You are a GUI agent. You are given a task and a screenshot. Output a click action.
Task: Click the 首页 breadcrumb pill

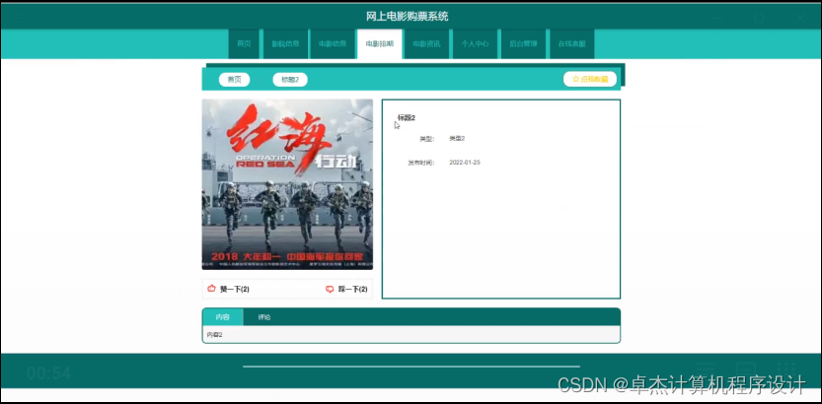tap(234, 80)
